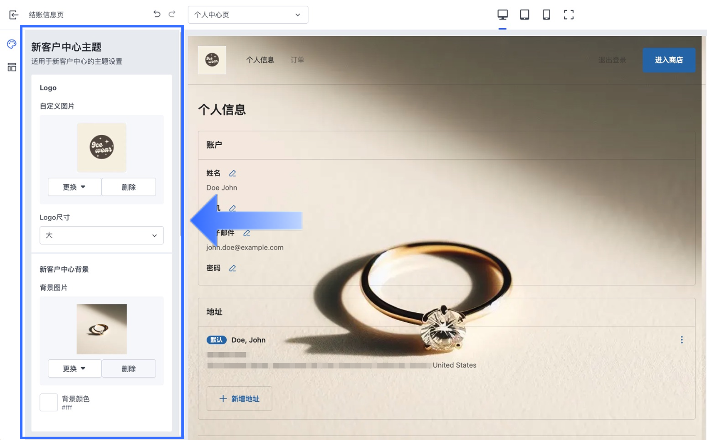The height and width of the screenshot is (440, 707).
Task: Edit the 电子邮件 pencil icon
Action: 247,233
